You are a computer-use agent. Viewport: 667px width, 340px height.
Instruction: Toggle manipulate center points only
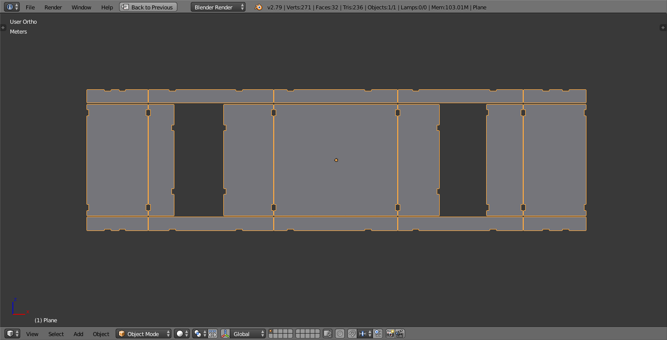point(212,334)
